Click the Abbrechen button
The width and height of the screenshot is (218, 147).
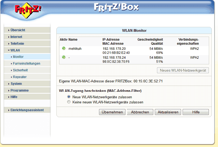click(140, 112)
